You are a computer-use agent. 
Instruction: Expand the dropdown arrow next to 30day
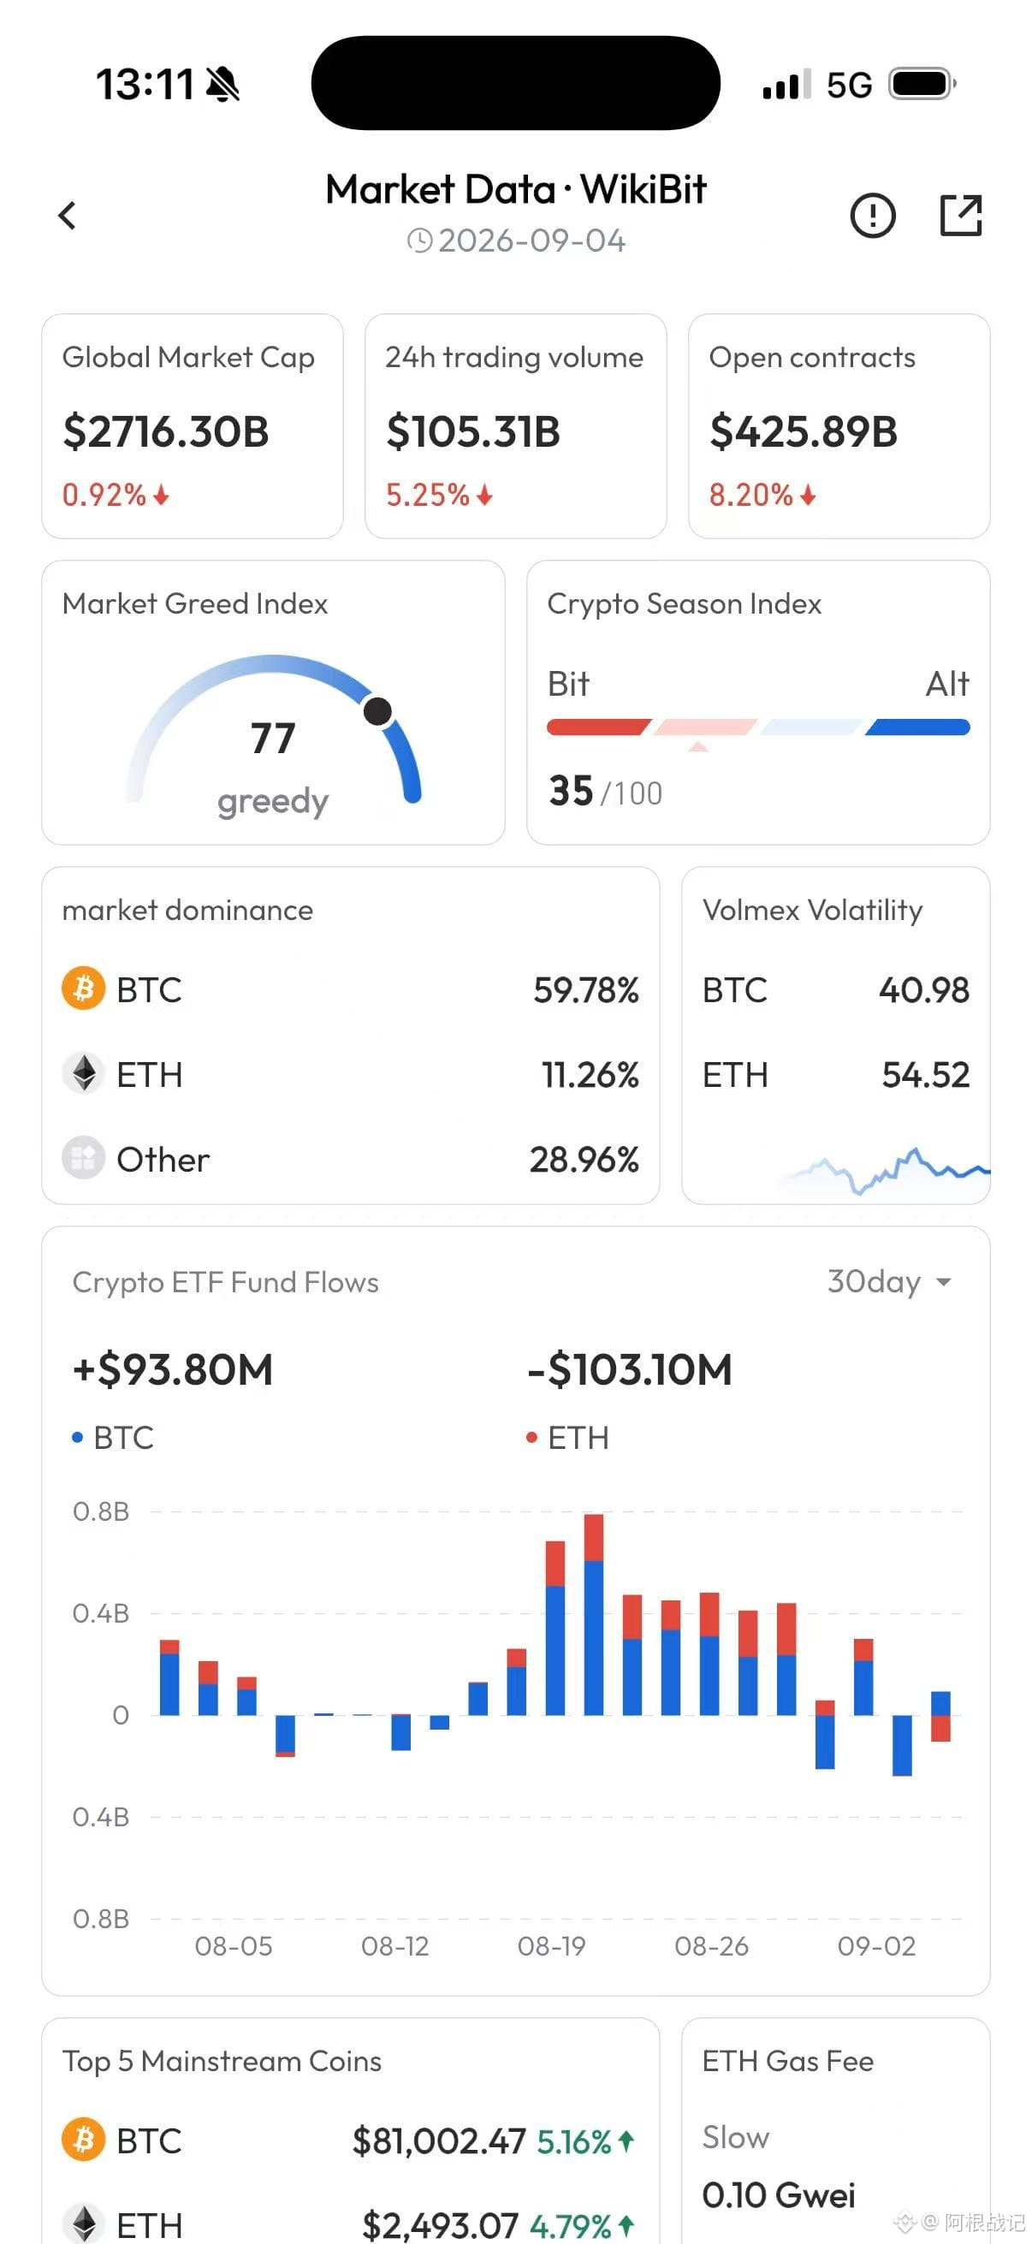(x=943, y=1282)
